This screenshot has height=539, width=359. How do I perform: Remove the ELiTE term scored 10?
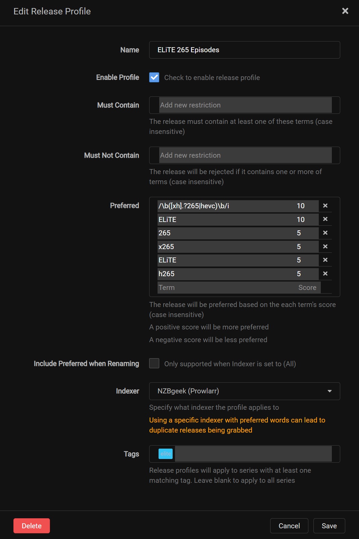click(325, 219)
